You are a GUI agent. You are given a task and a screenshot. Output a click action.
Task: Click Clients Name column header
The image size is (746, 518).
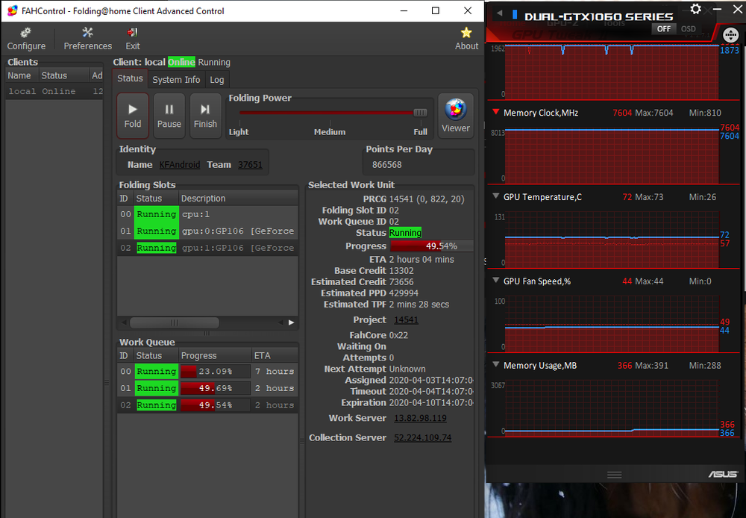pyautogui.click(x=22, y=75)
